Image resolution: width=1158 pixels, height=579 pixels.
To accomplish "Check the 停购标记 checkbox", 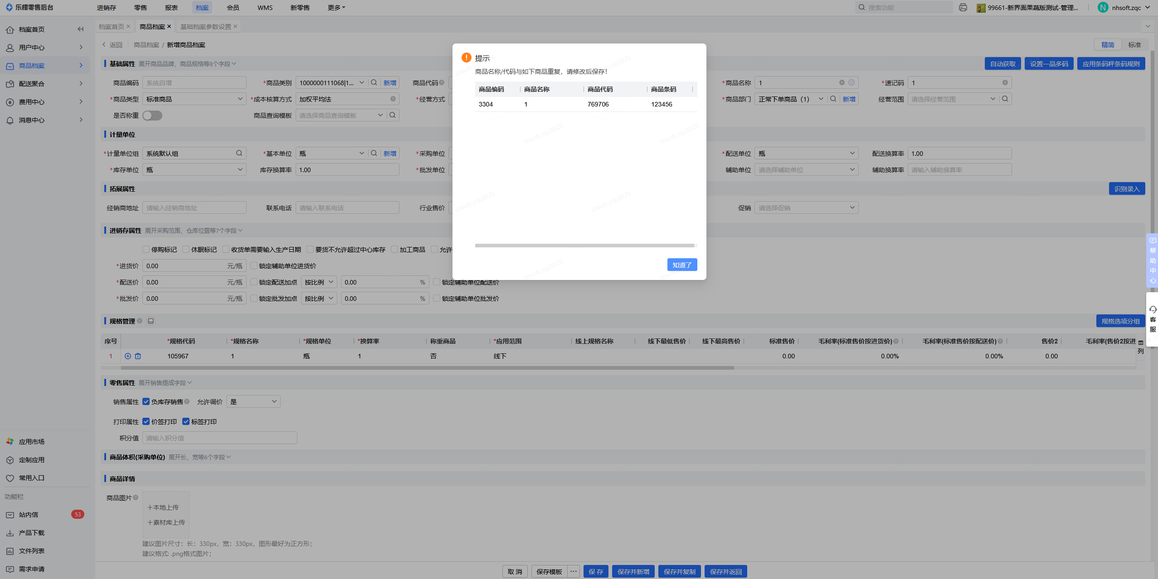I will pos(146,250).
